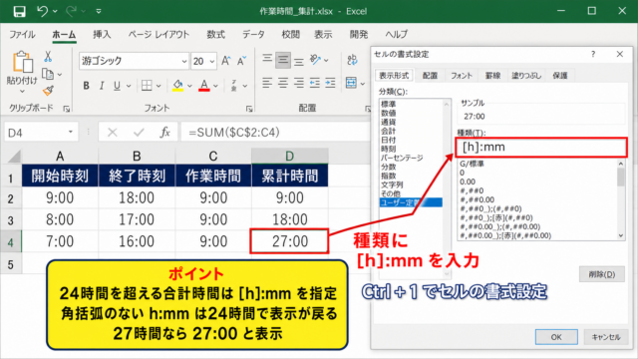Select format 0.00 in type list
Image resolution: width=638 pixels, height=359 pixels.
click(x=468, y=181)
